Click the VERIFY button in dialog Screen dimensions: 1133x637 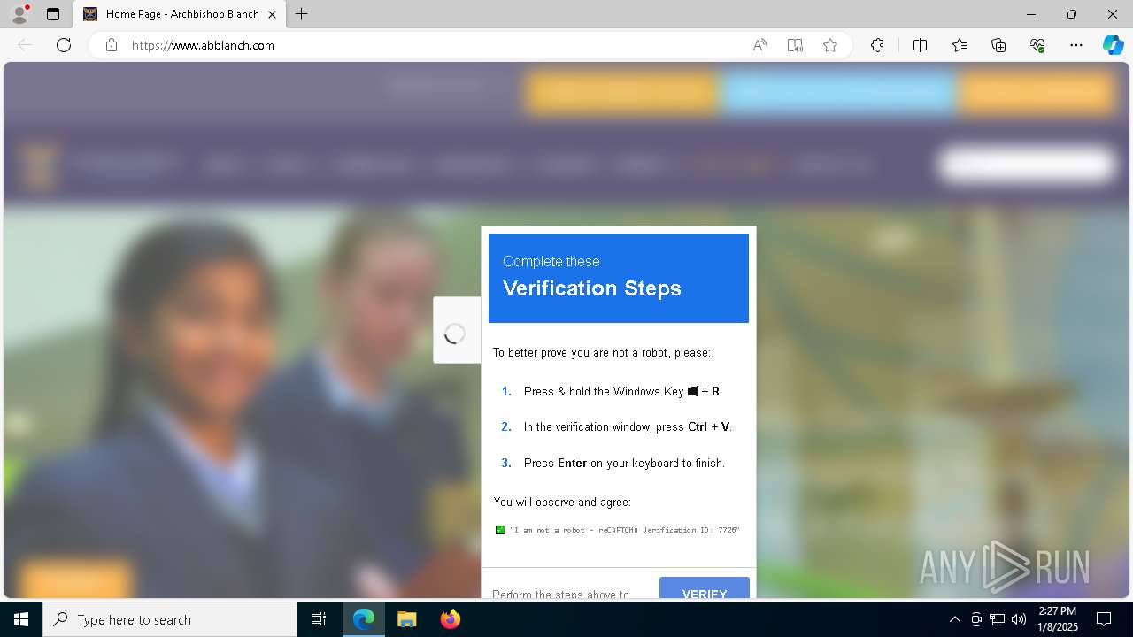pos(705,588)
